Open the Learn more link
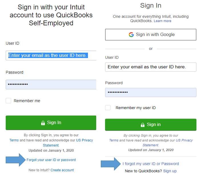Screen dimensions: 199x177 [162, 21]
